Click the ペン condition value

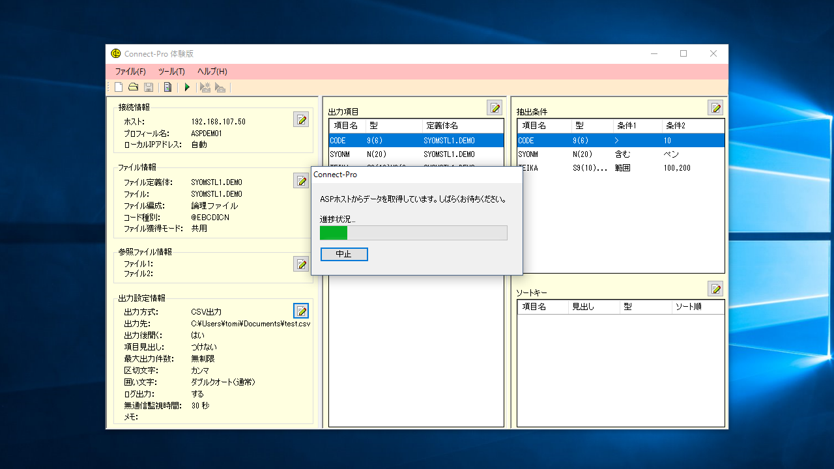[x=671, y=154]
